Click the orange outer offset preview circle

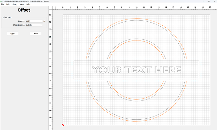coord(136,19)
